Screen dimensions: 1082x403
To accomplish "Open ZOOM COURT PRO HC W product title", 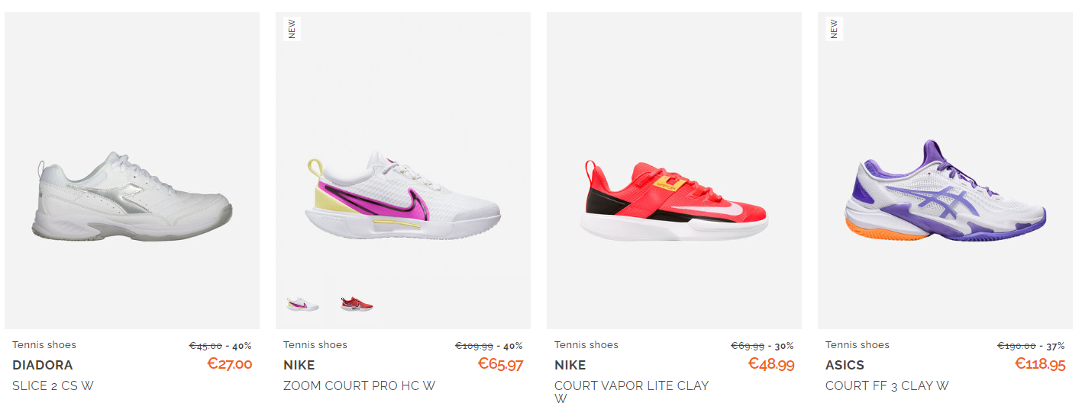I will [x=360, y=385].
